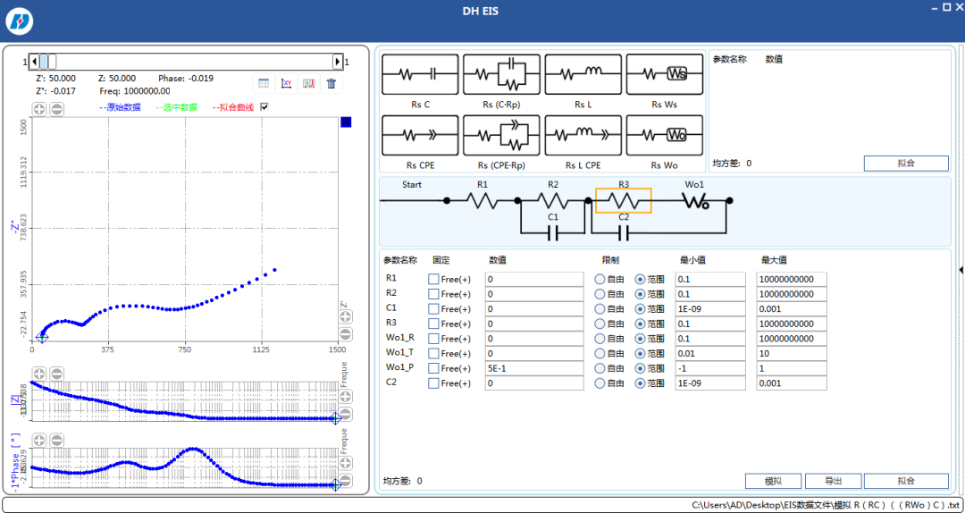Click the R1 resistor in circuit diagram
This screenshot has width=965, height=513.
point(482,200)
